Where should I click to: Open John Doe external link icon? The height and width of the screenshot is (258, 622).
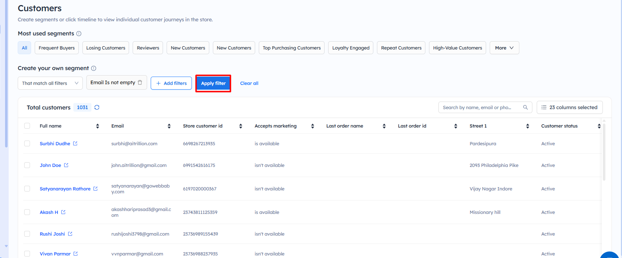tap(66, 165)
